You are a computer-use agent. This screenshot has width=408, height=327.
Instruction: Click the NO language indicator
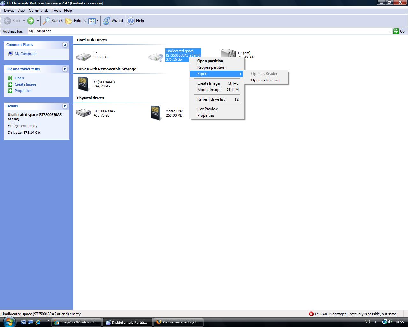pyautogui.click(x=367, y=322)
